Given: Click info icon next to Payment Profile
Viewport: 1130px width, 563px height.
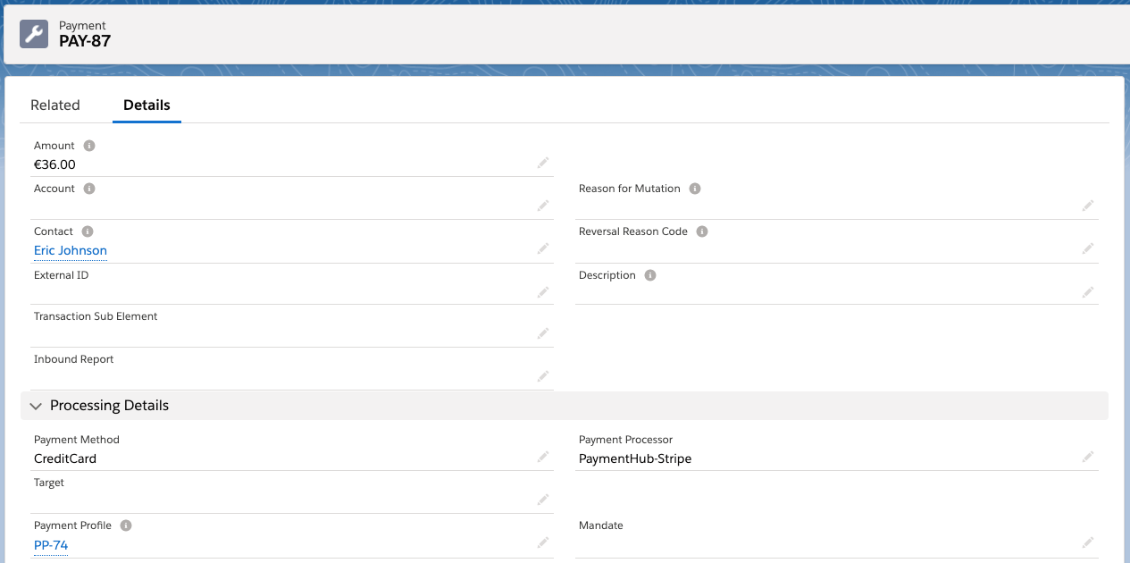Looking at the screenshot, I should click(x=126, y=525).
